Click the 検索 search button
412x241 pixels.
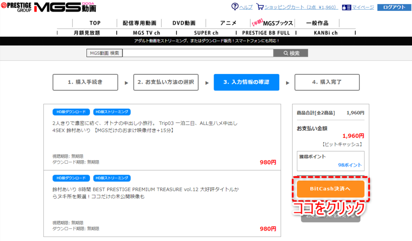[x=291, y=53]
